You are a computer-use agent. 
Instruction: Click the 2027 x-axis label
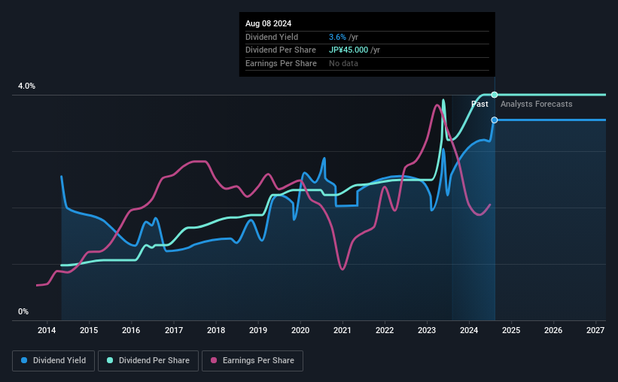[x=595, y=330]
